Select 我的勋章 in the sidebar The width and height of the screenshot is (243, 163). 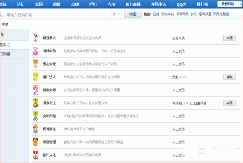[5, 54]
